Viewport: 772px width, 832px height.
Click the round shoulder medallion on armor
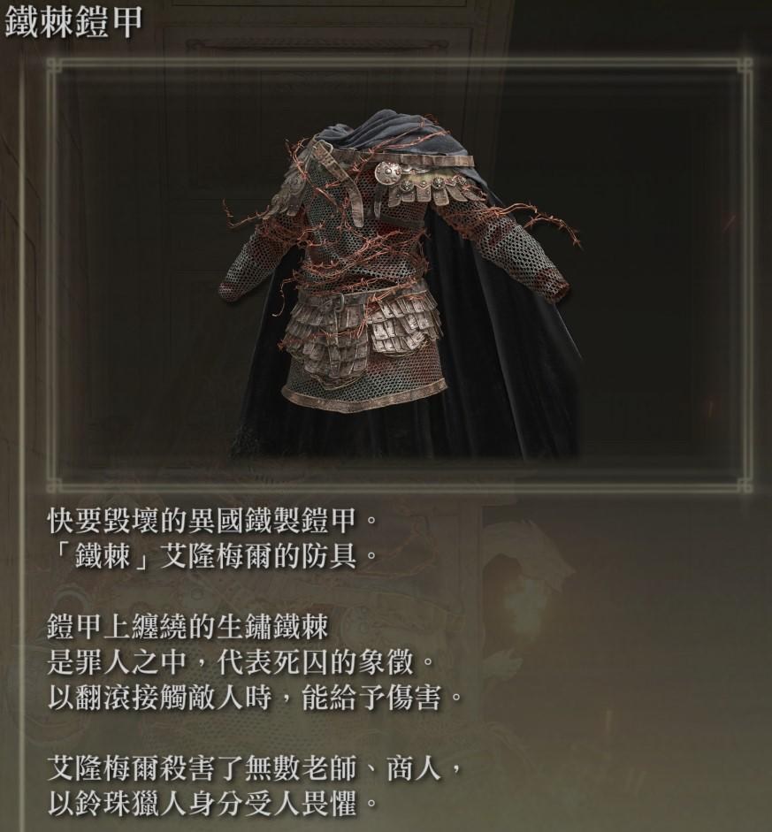tap(386, 172)
